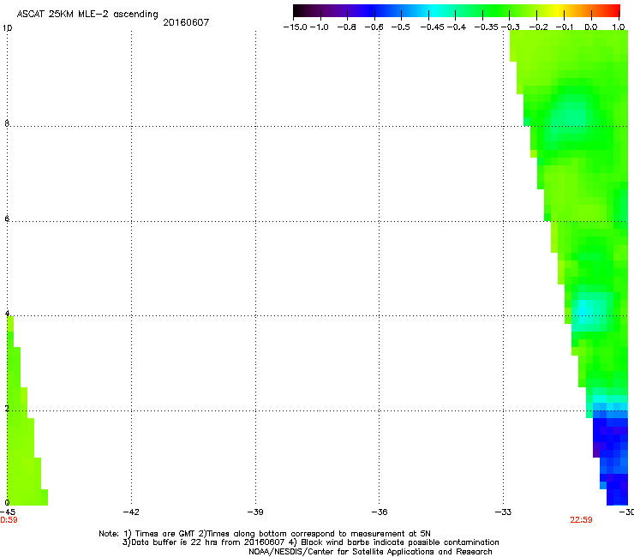Click the -0.45 color bar label
This screenshot has width=634, height=557.
click(x=433, y=27)
